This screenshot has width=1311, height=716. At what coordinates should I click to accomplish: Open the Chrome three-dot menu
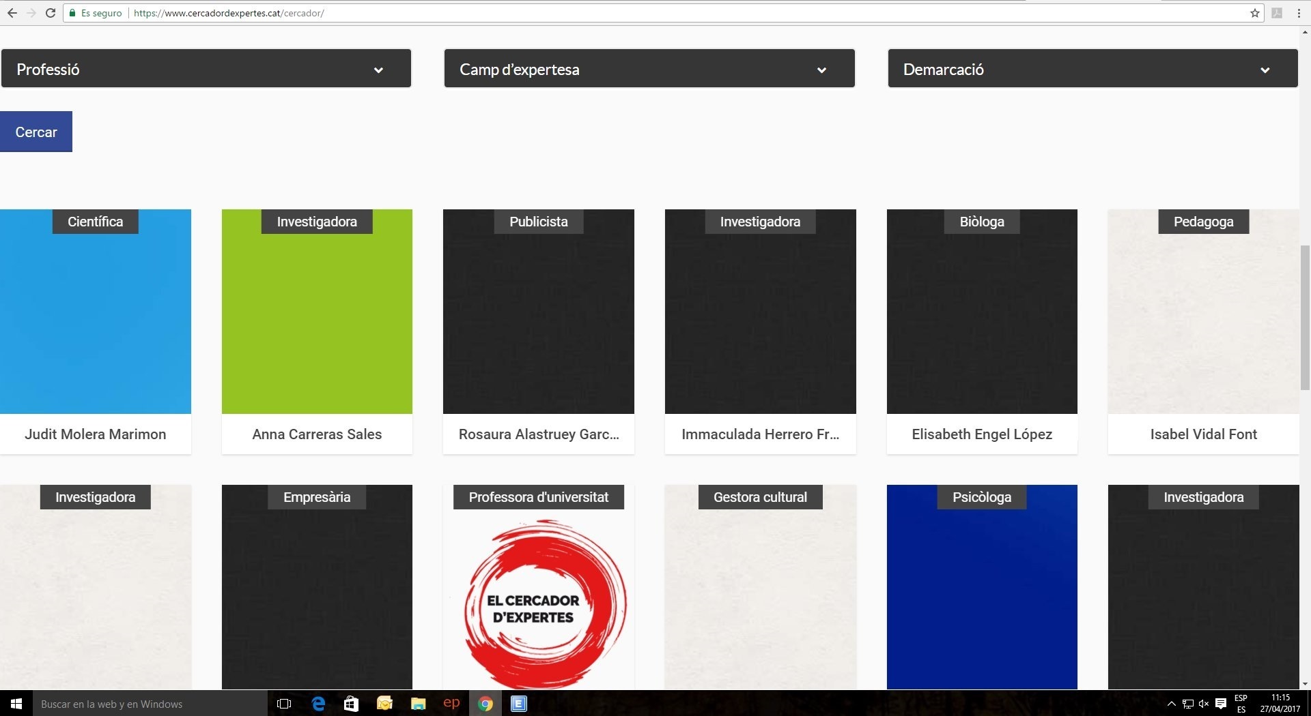(x=1298, y=13)
